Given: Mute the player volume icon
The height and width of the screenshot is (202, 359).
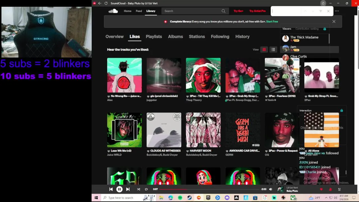Looking at the screenshot, I should (270, 189).
